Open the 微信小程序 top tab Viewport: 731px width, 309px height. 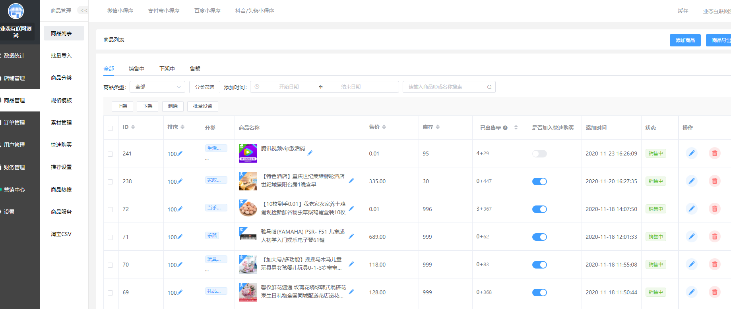pyautogui.click(x=120, y=11)
